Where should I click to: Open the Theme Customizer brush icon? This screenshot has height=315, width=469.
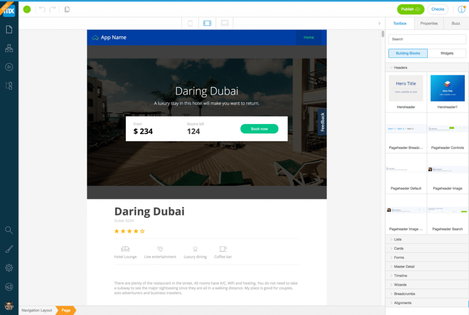click(9, 249)
